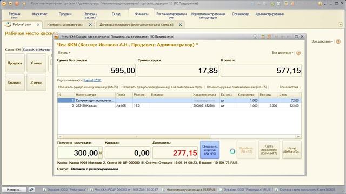Close the 'Рабочий стол' tab

pos(38,25)
